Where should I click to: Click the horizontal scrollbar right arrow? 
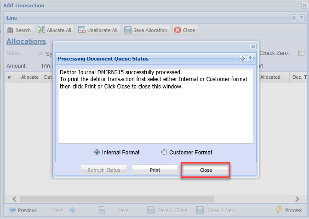click(298, 199)
